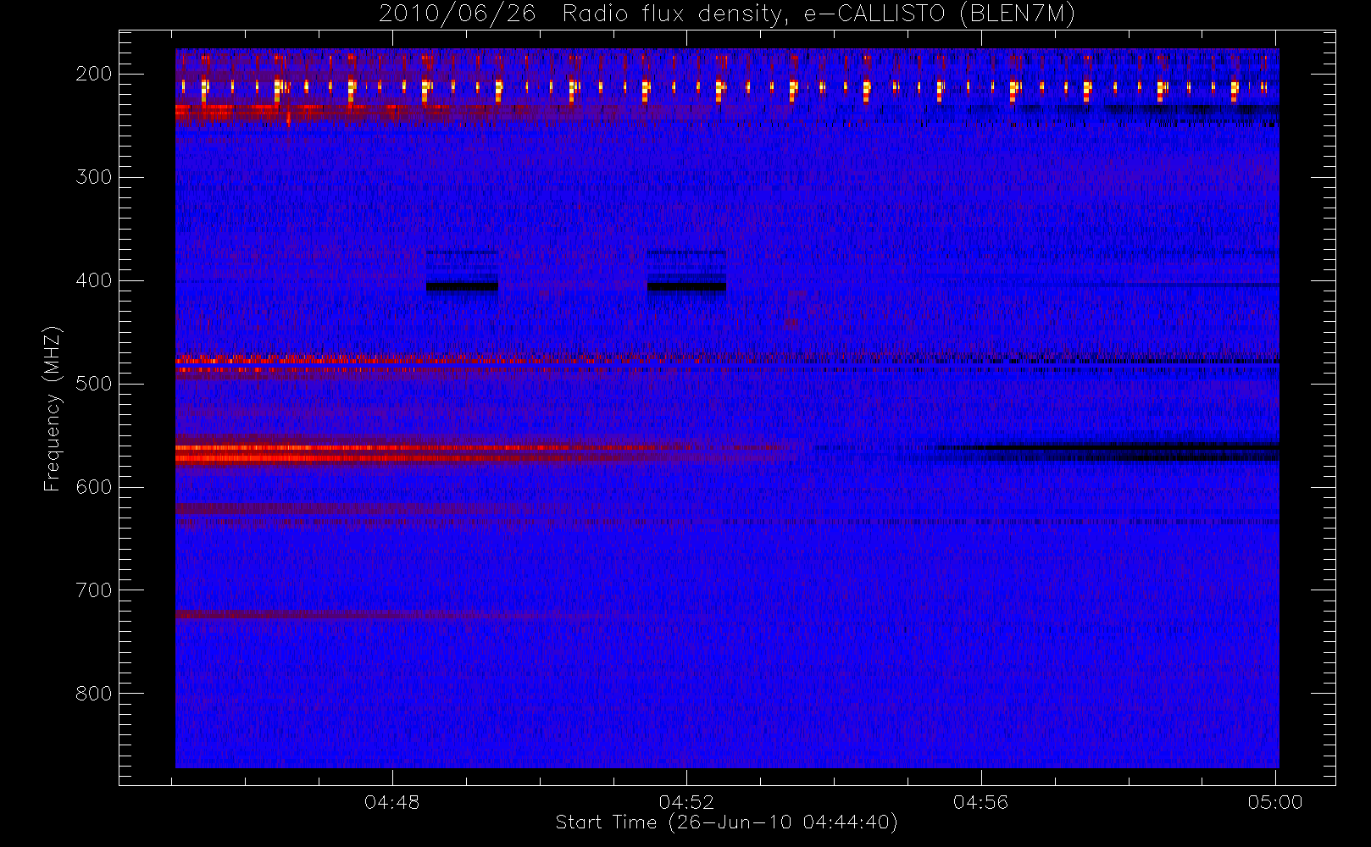Viewport: 1371px width, 847px height.
Task: Click the black data gap near 04:52
Action: [686, 286]
